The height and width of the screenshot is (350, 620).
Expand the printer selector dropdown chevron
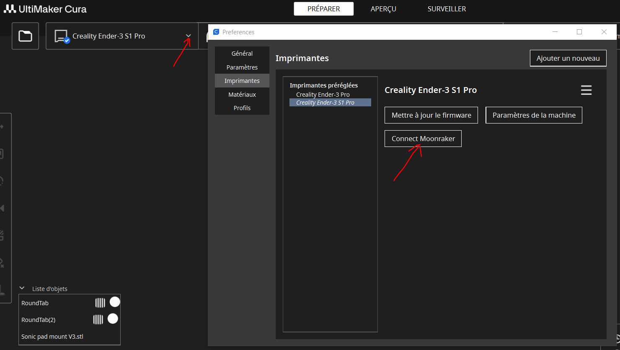click(x=189, y=36)
